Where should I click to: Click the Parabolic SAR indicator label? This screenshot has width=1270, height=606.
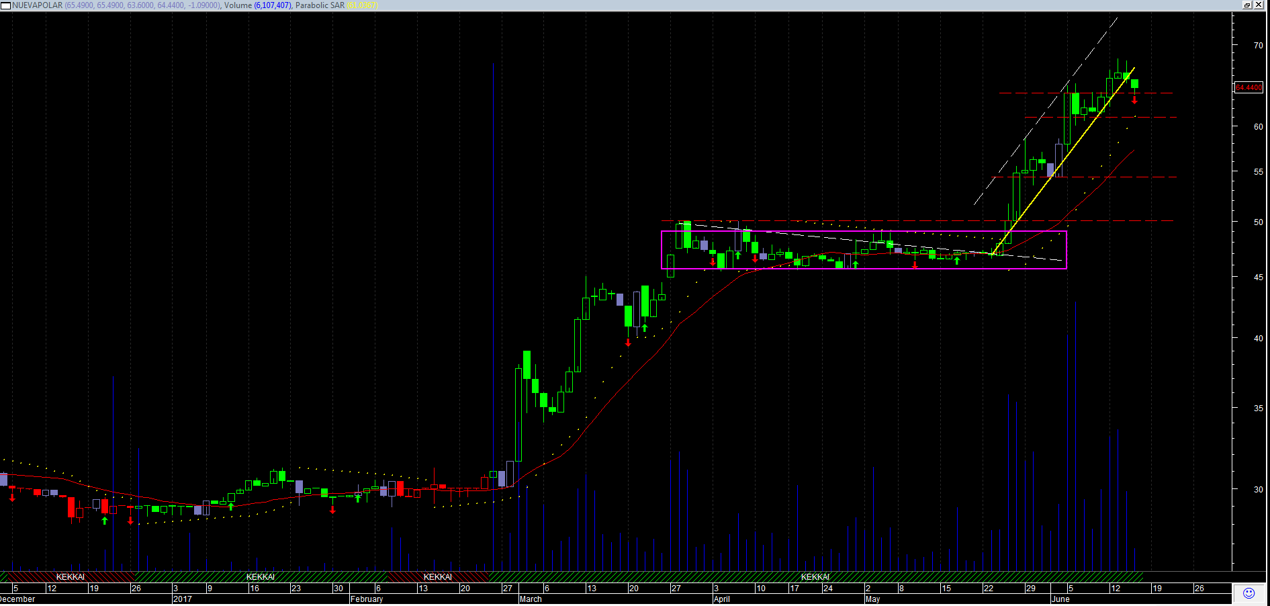(x=320, y=5)
